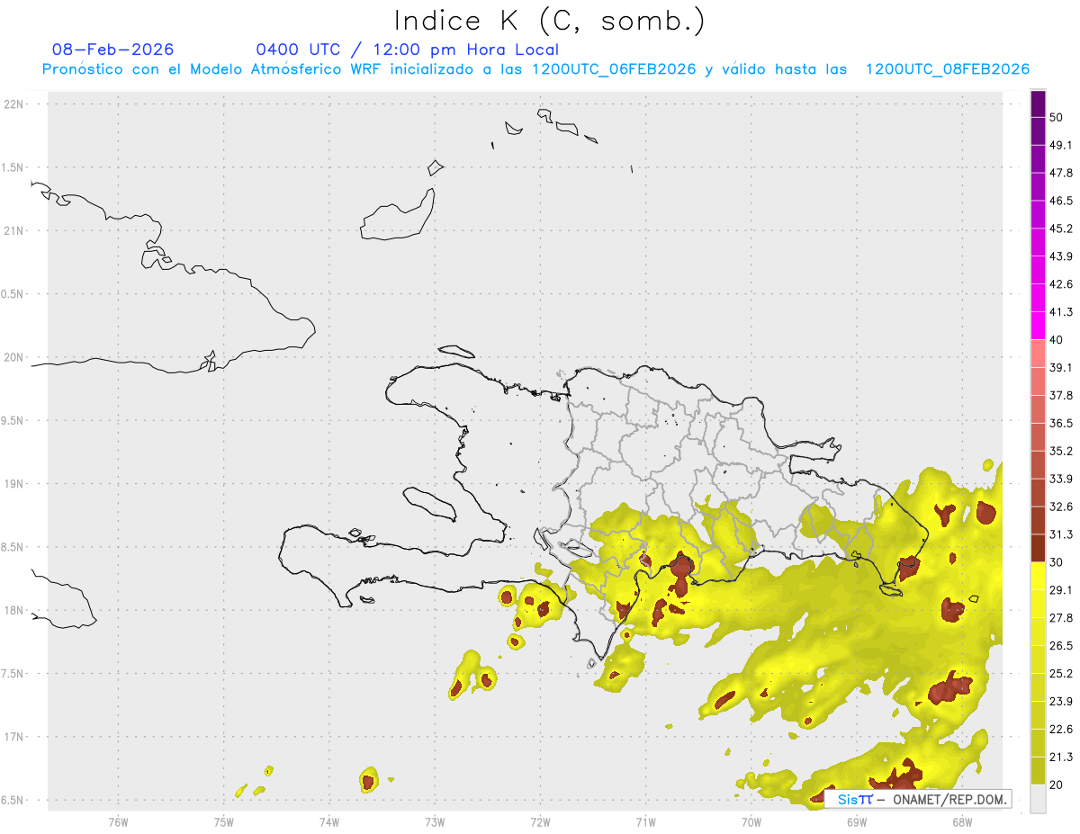Click the color bar value '26.5'
Image resolution: width=1080 pixels, height=834 pixels.
1061,645
